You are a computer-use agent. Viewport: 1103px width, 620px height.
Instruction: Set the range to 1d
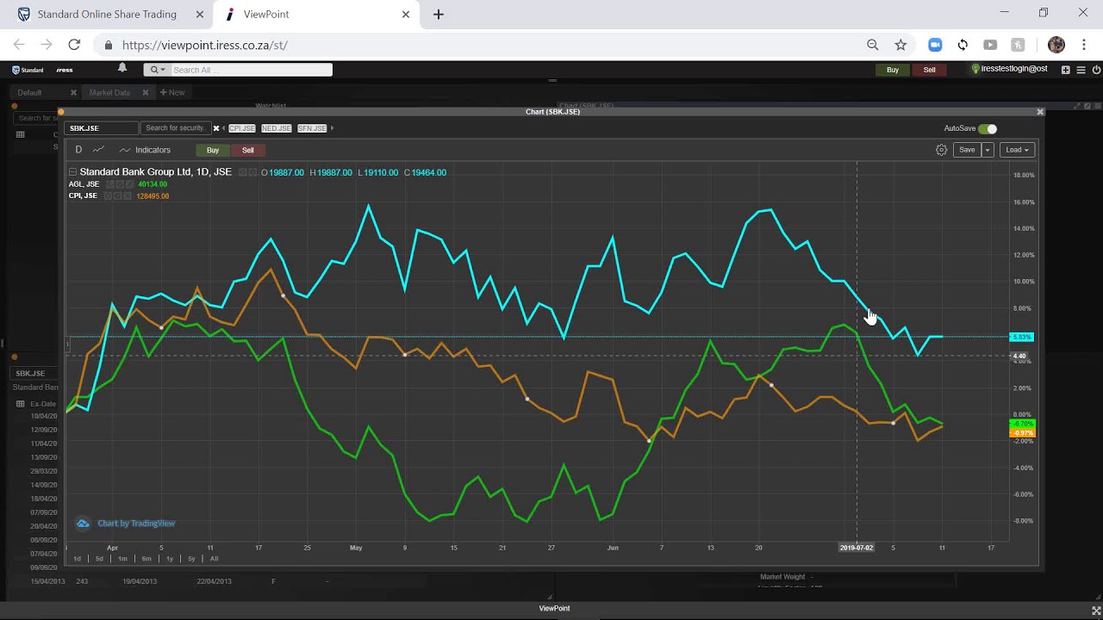(78, 559)
